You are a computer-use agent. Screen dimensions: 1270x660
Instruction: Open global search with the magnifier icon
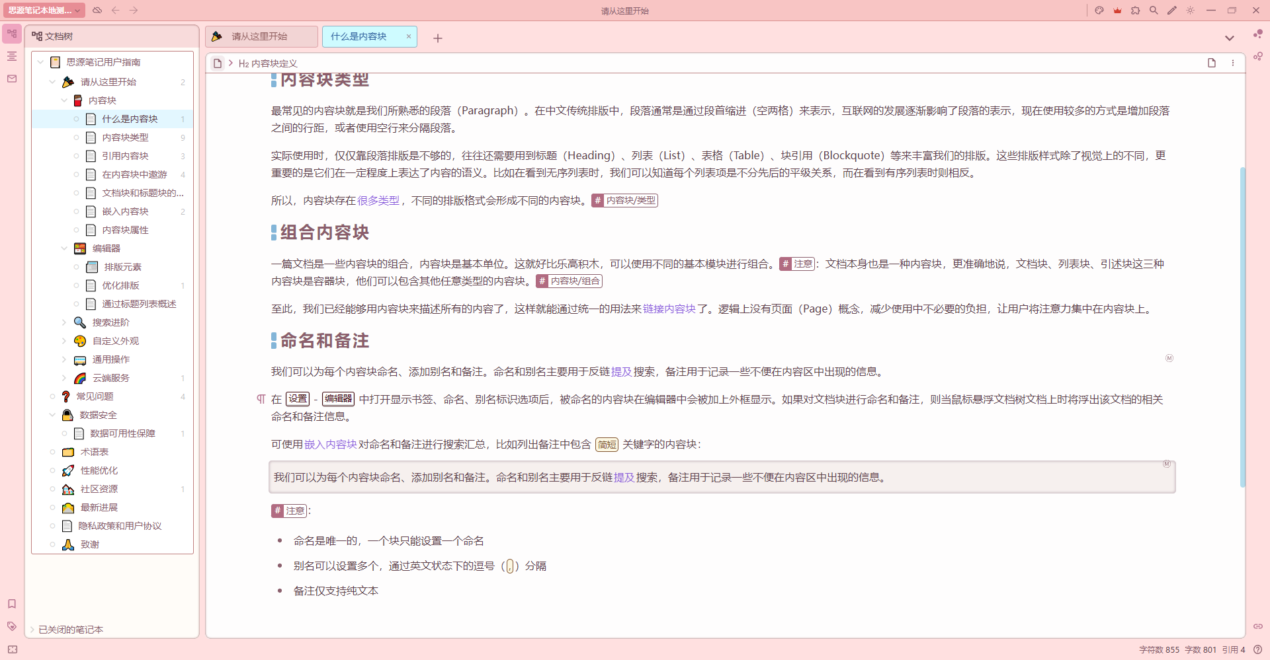[1154, 11]
